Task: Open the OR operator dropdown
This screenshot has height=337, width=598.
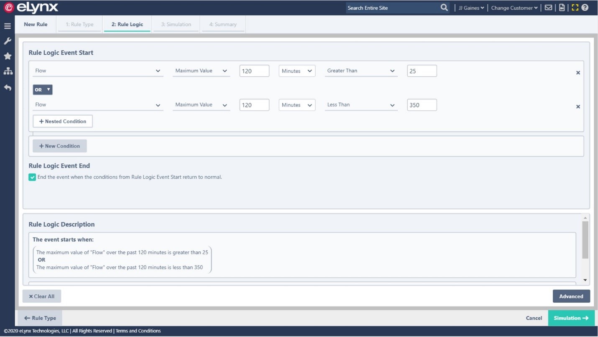Action: pyautogui.click(x=42, y=89)
